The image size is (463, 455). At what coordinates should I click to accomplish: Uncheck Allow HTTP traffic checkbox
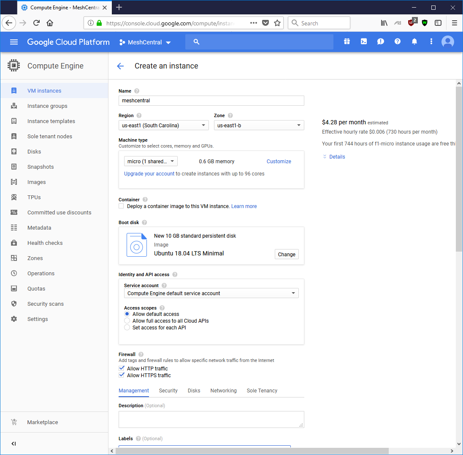pyautogui.click(x=122, y=368)
